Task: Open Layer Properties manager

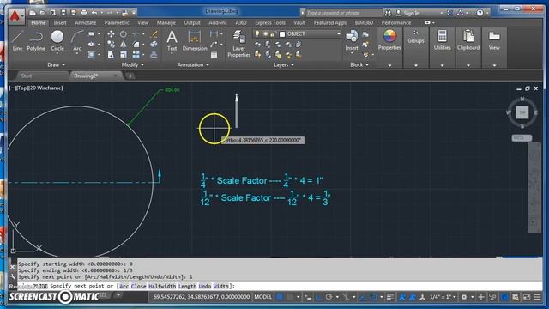Action: click(x=238, y=44)
